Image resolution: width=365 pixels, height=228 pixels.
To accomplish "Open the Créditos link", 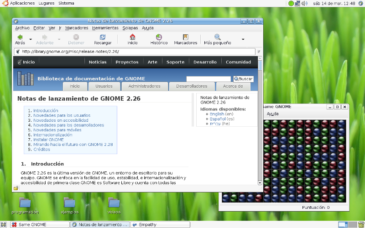I will click(42, 150).
